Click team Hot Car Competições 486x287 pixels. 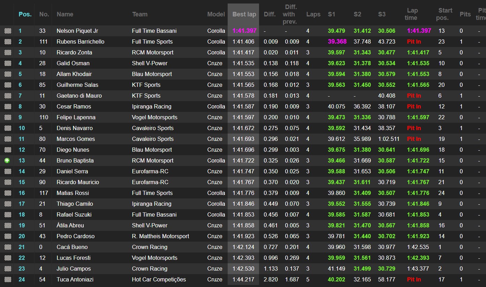pos(159,280)
